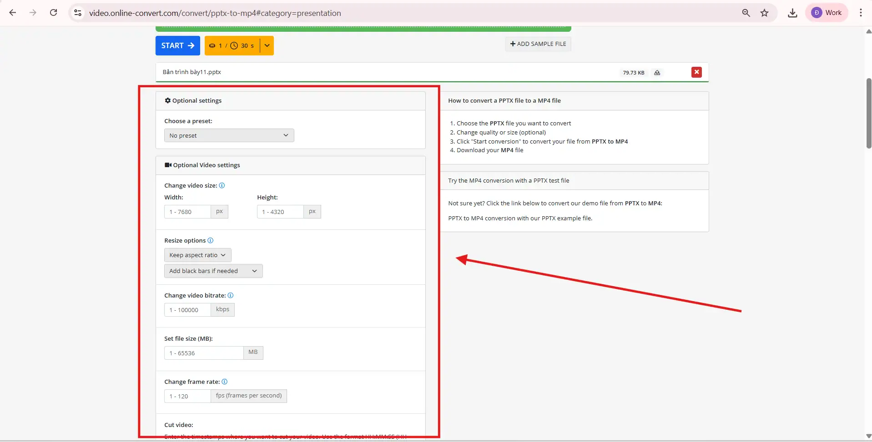Open the browser downloads icon
The width and height of the screenshot is (872, 442).
[792, 13]
